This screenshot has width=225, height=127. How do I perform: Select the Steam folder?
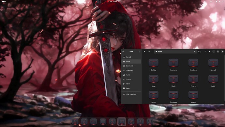(x=153, y=95)
